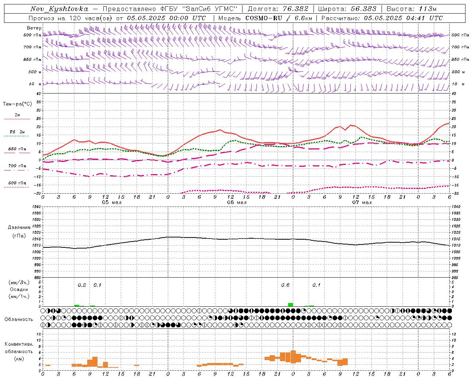Click '985' on right pressure axis

454,278
